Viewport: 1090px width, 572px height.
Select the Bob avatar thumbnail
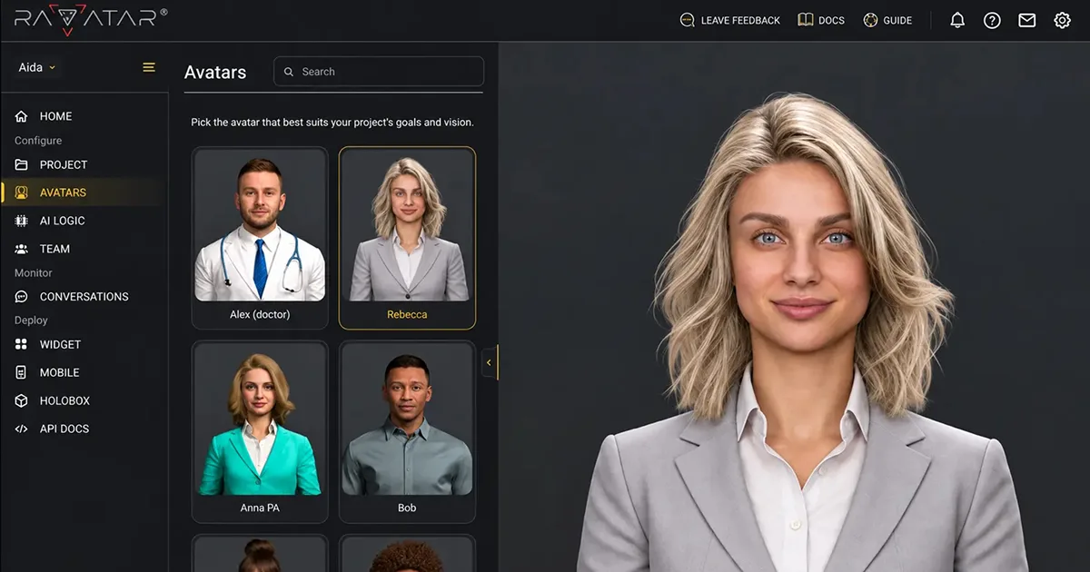(x=407, y=419)
